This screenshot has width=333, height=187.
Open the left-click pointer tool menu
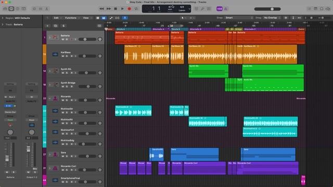point(184,18)
